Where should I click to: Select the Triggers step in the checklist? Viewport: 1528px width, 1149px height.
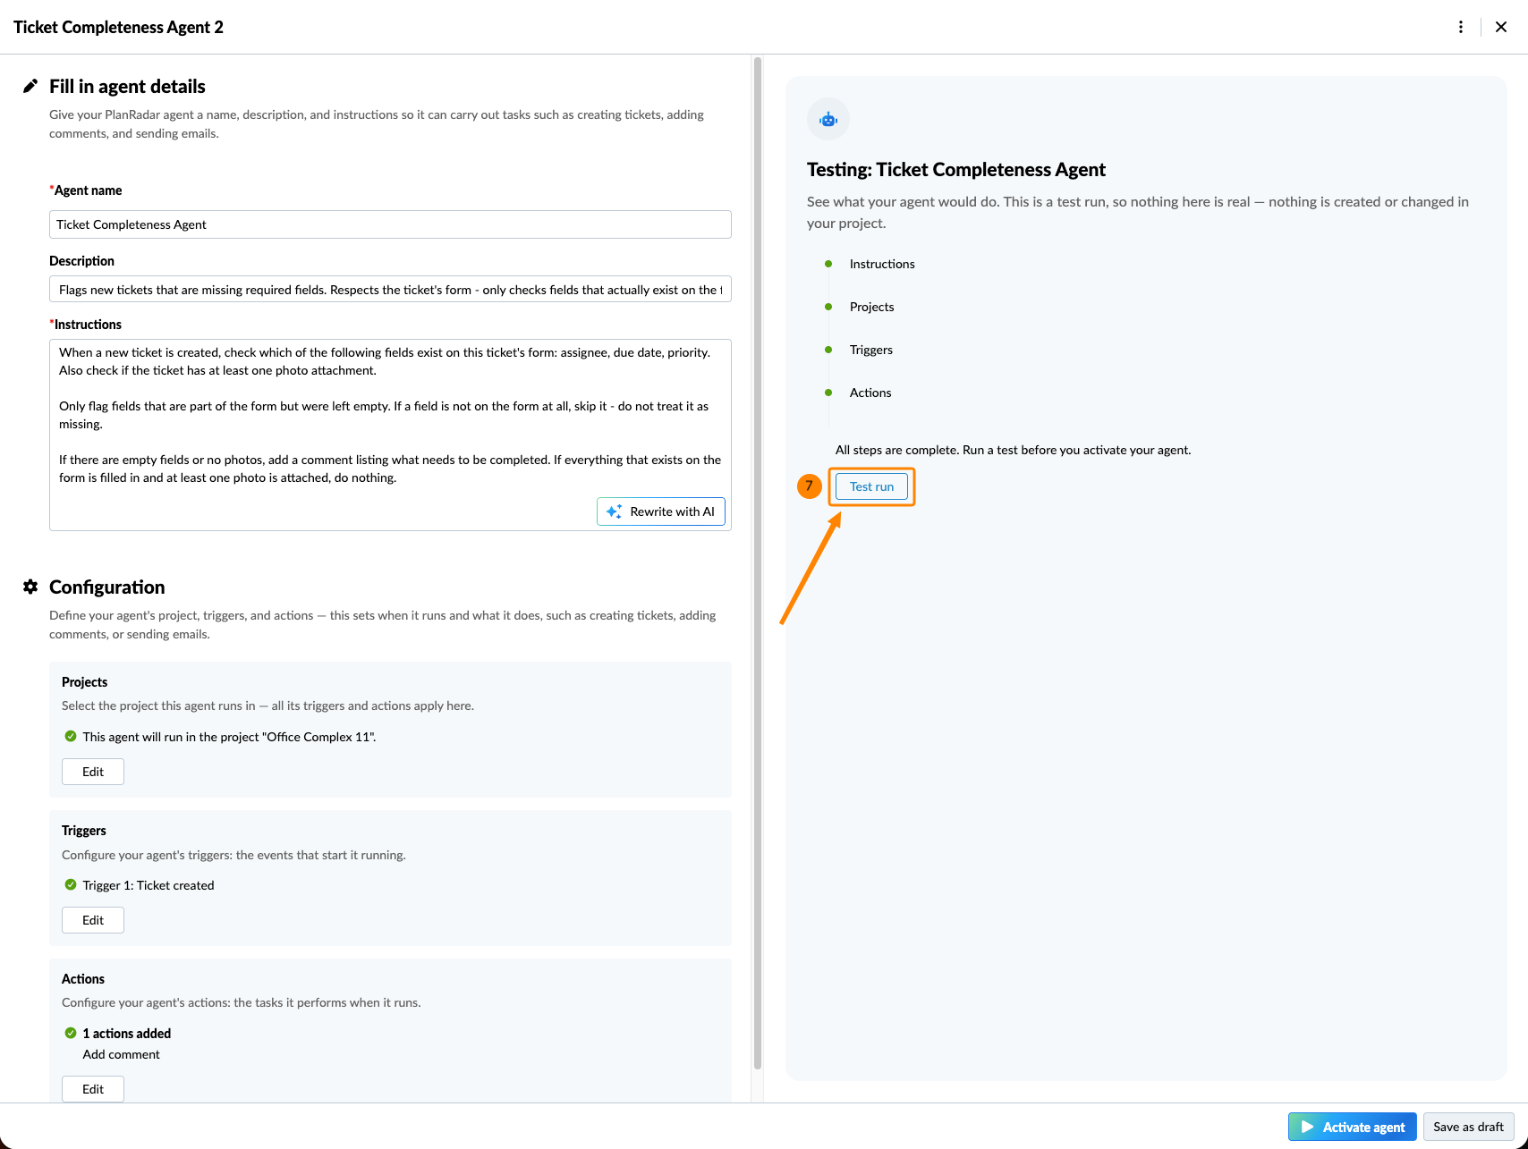pos(871,350)
